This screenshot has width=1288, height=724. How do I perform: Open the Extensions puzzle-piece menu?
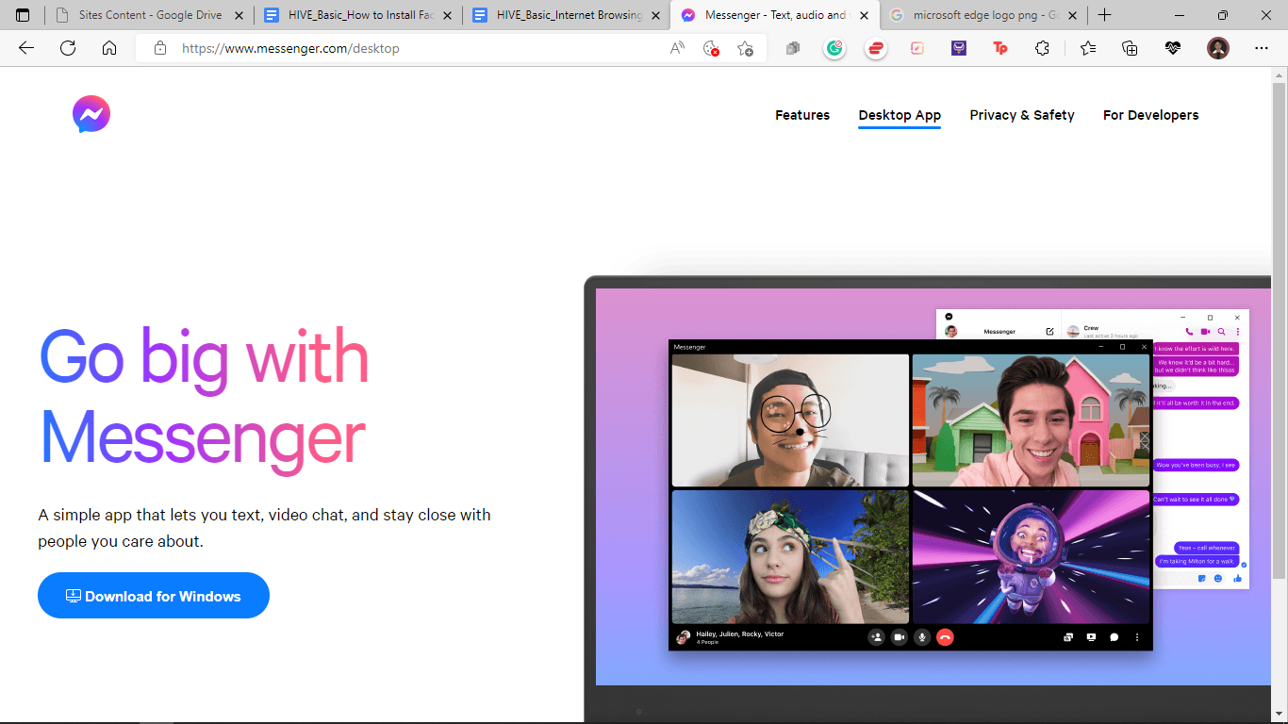coord(1042,48)
